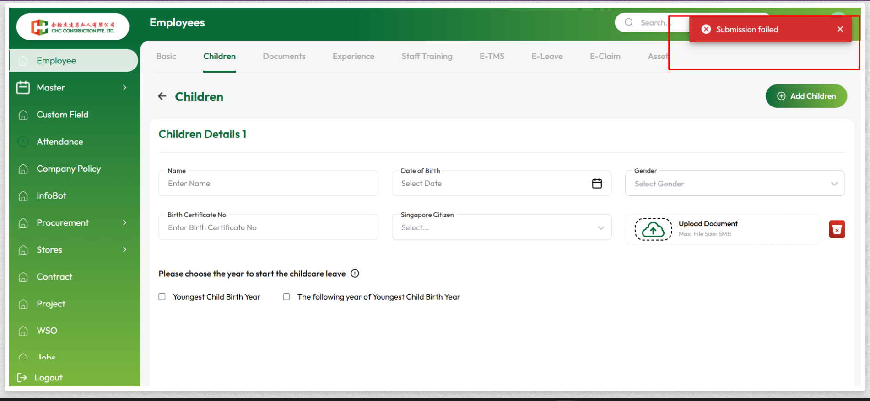Delete children entry with red trash icon
870x401 pixels.
837,229
